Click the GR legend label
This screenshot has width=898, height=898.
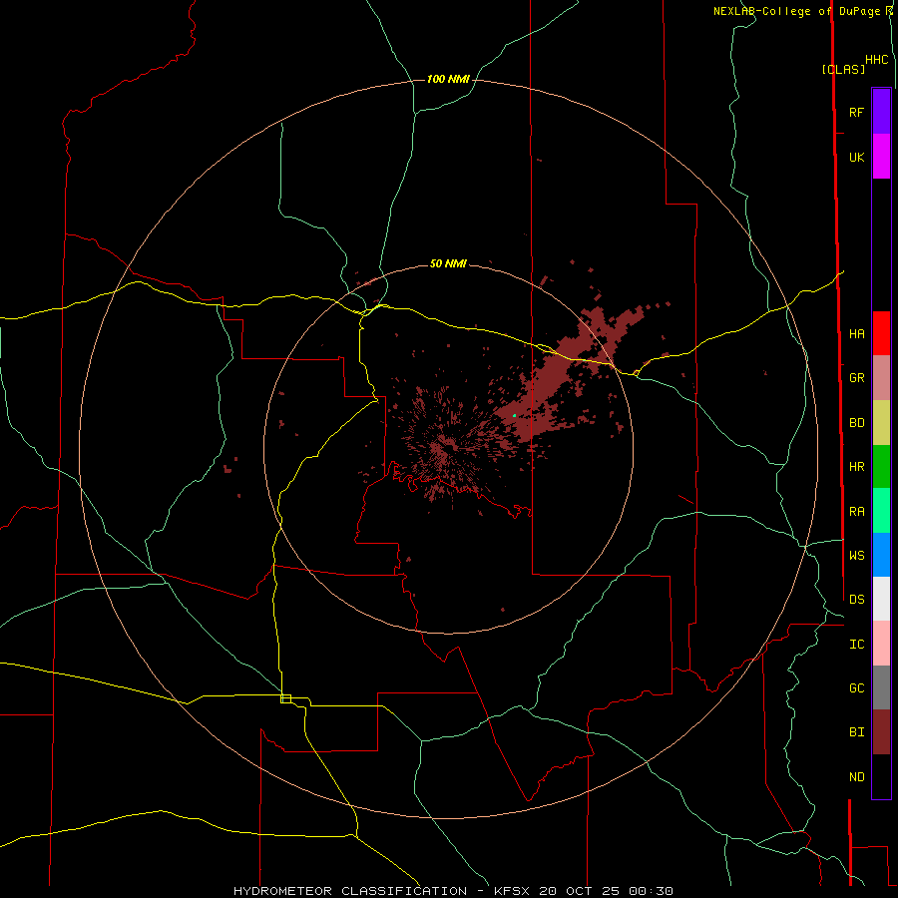tap(856, 378)
